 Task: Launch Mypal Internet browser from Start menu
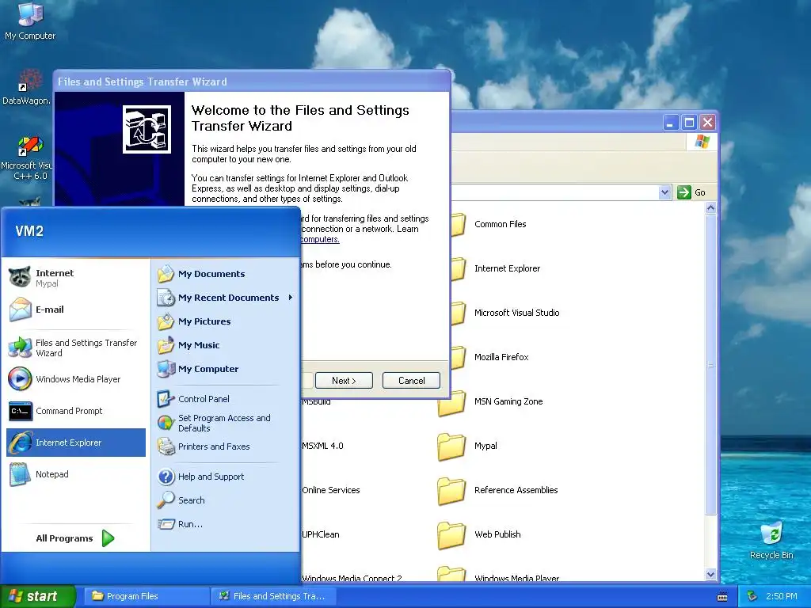pyautogui.click(x=75, y=278)
